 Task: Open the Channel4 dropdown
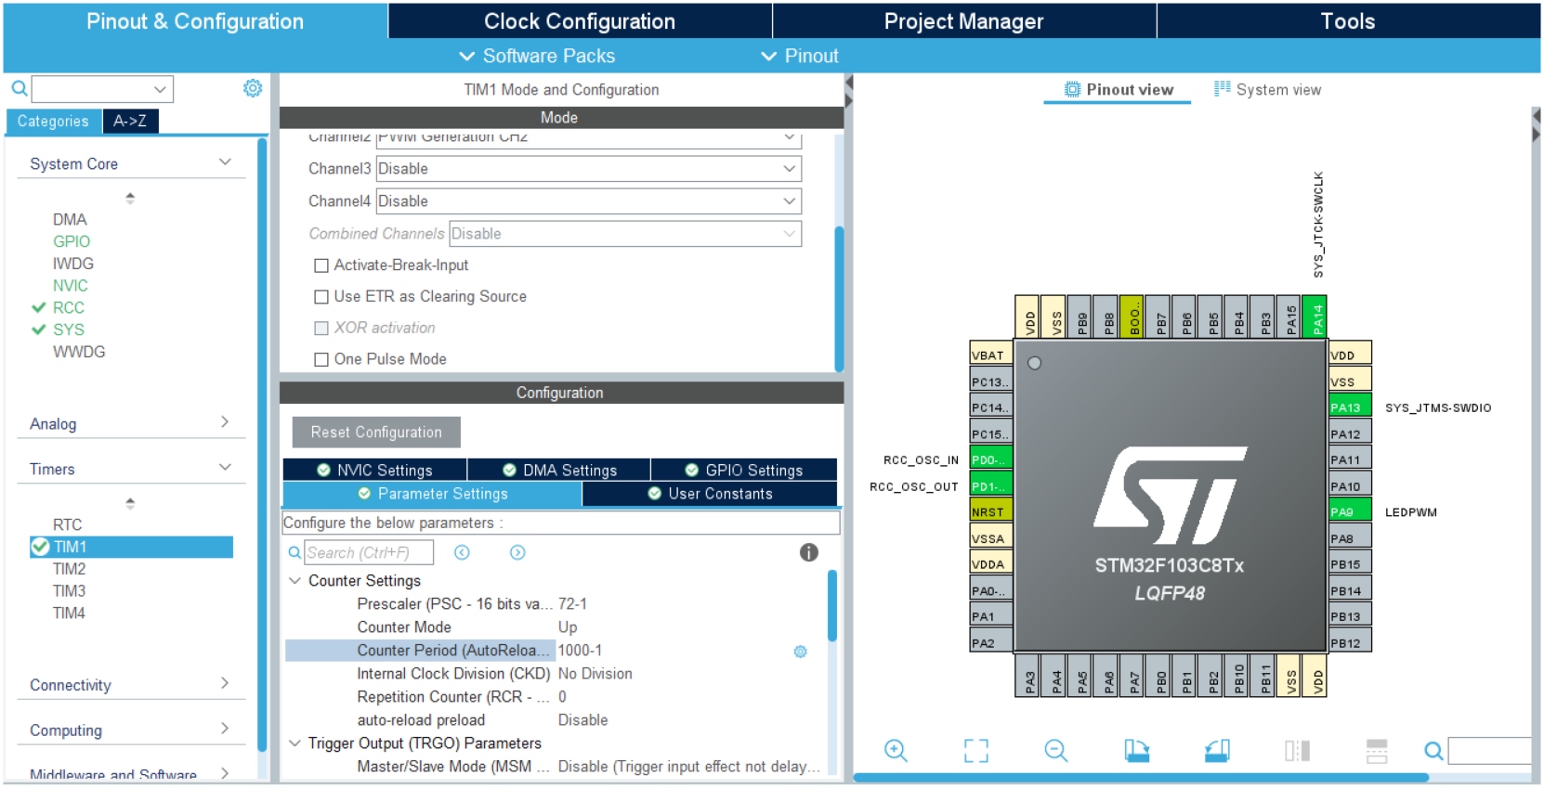(x=588, y=201)
